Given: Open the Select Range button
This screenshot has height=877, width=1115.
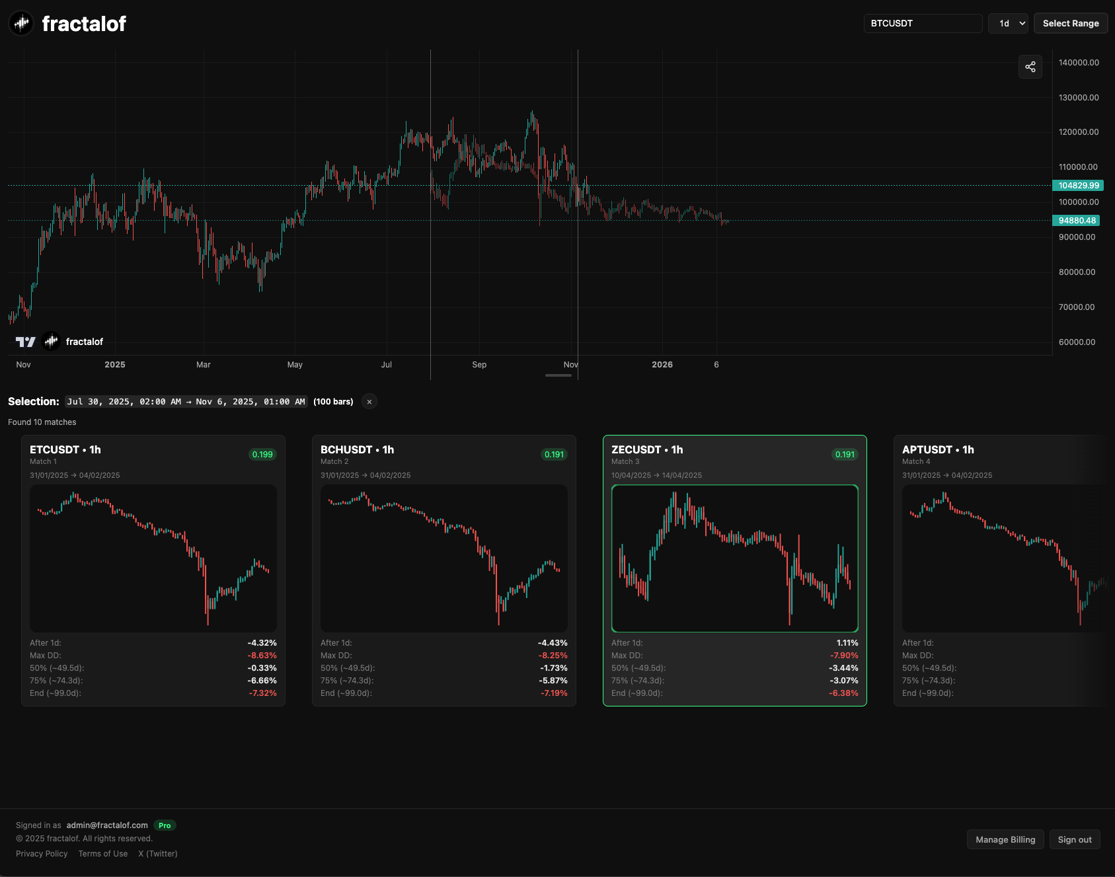Looking at the screenshot, I should 1071,23.
